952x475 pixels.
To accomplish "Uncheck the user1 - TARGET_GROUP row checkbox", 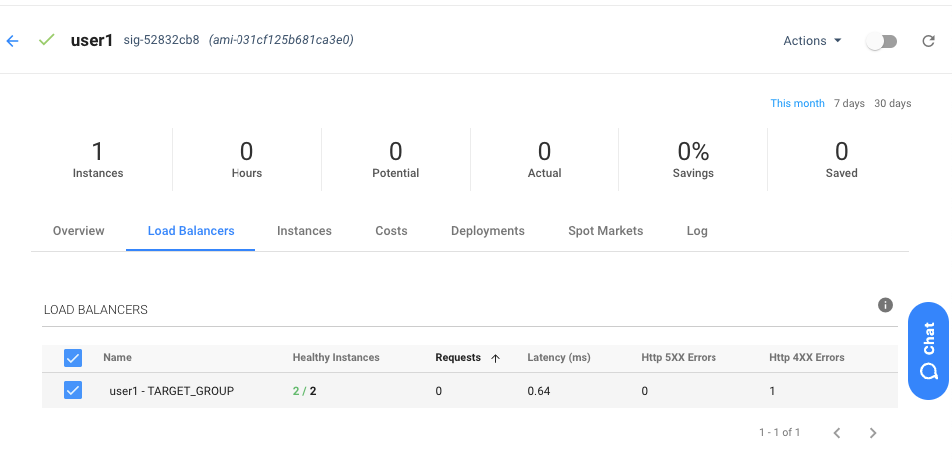I will tap(73, 390).
